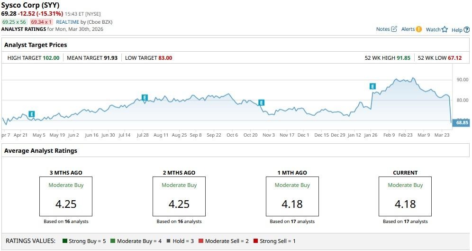This screenshot has width=472, height=251.
Task: Click the 69.34 x 1 ask quote
Action: [x=41, y=22]
